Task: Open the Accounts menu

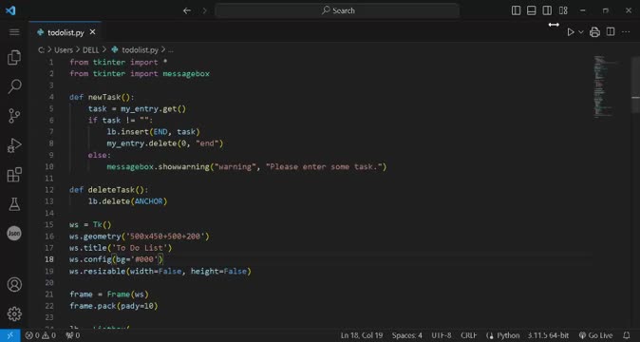Action: pyautogui.click(x=14, y=284)
